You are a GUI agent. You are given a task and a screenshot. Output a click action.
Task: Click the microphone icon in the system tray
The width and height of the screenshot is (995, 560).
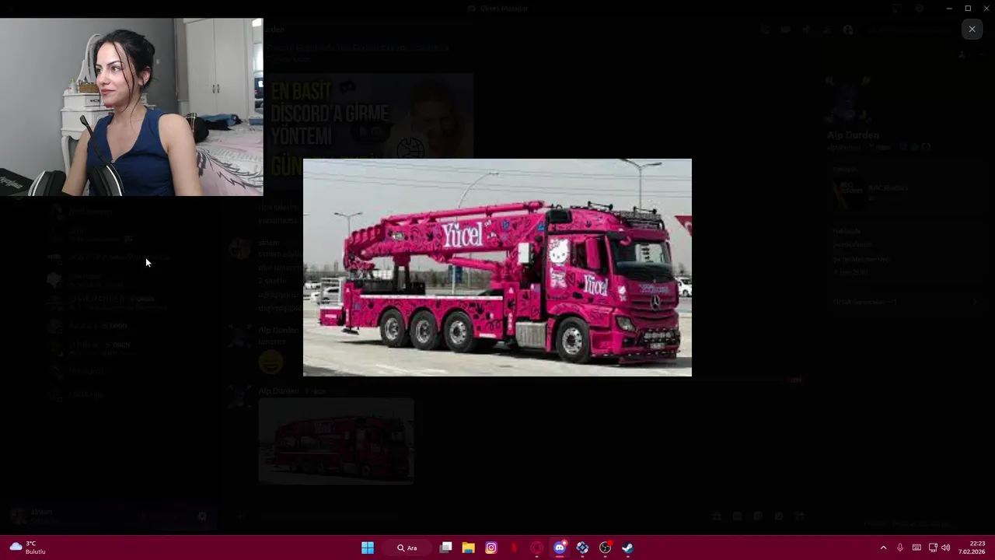coord(900,548)
